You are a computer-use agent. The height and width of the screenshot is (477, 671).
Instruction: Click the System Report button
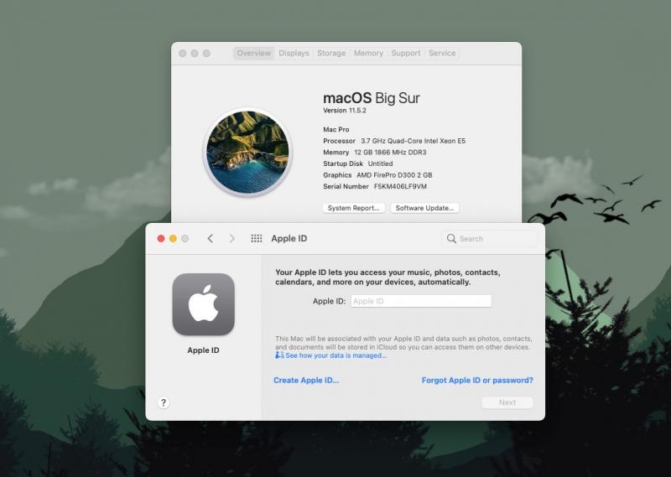coord(353,208)
